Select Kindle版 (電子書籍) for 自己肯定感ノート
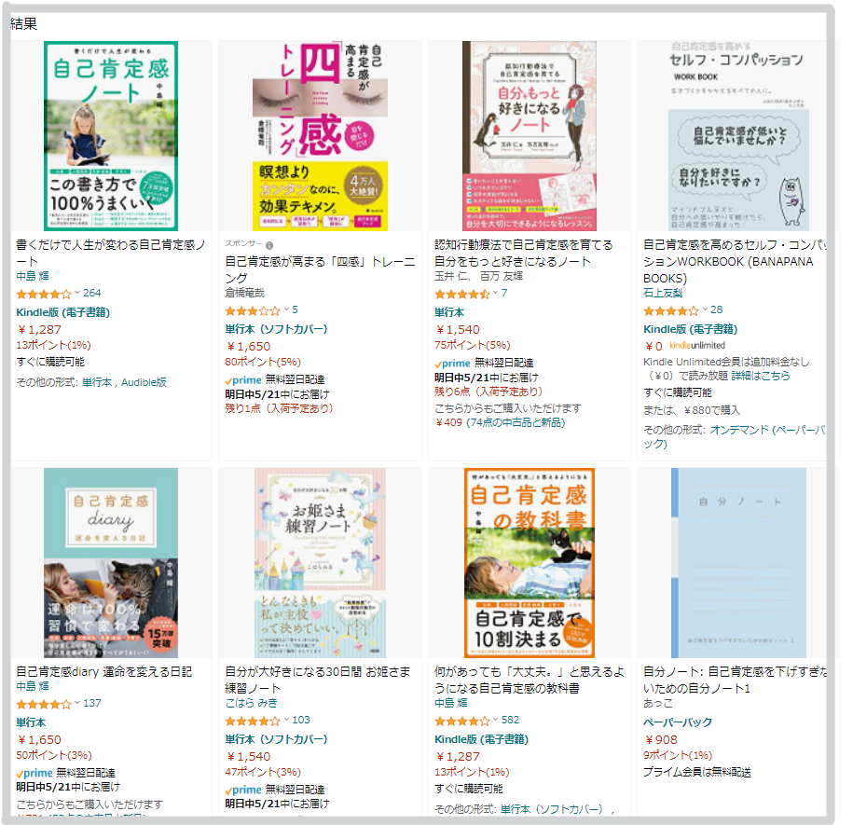 pyautogui.click(x=63, y=312)
